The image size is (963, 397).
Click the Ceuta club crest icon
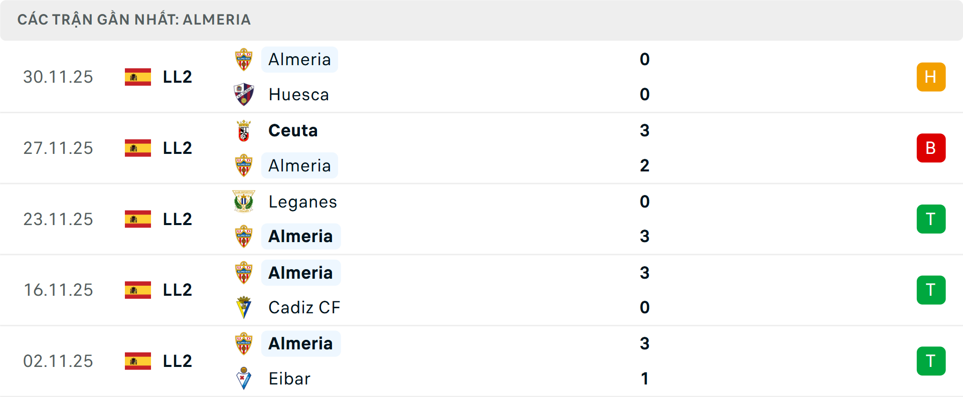point(244,130)
